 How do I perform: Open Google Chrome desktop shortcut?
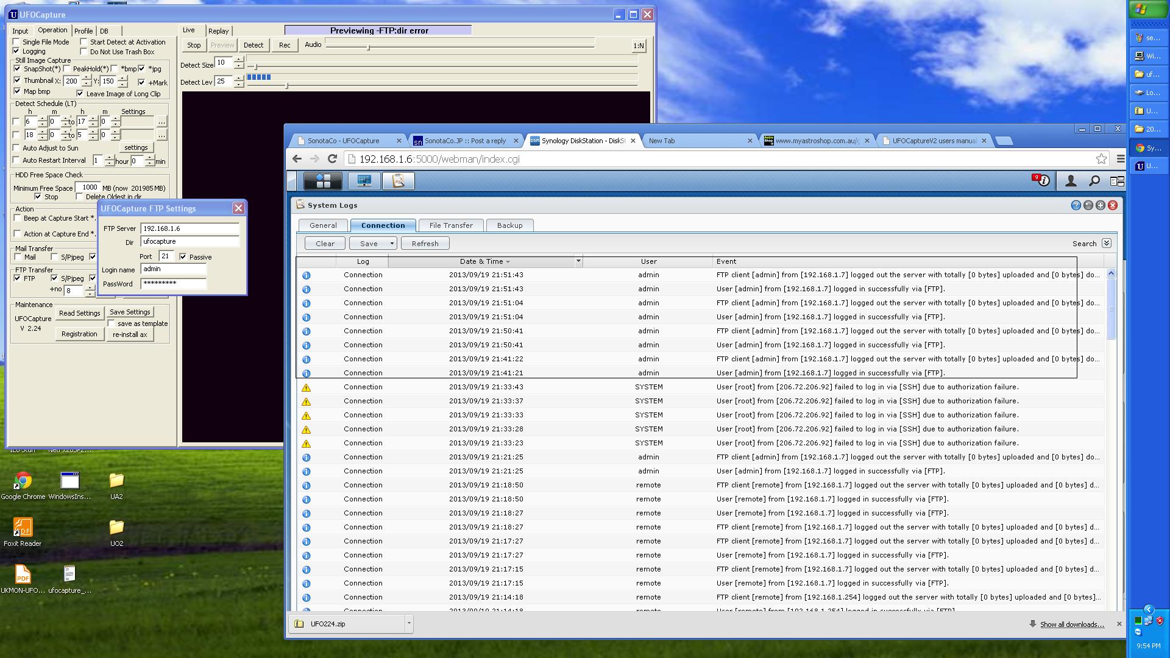point(23,481)
